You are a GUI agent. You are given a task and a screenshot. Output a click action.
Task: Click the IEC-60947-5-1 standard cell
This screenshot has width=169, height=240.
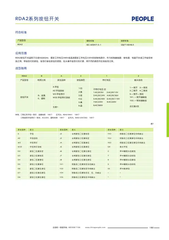tap(94, 45)
